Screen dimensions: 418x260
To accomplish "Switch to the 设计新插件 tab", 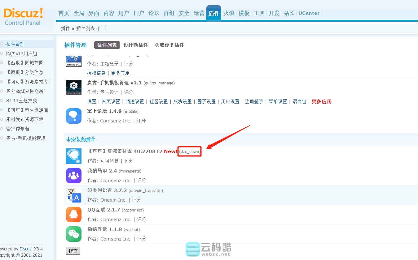I will pyautogui.click(x=136, y=45).
